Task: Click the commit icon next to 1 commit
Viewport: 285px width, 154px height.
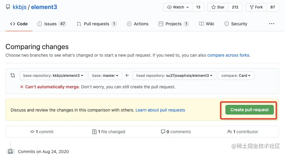Action: [x=32, y=132]
